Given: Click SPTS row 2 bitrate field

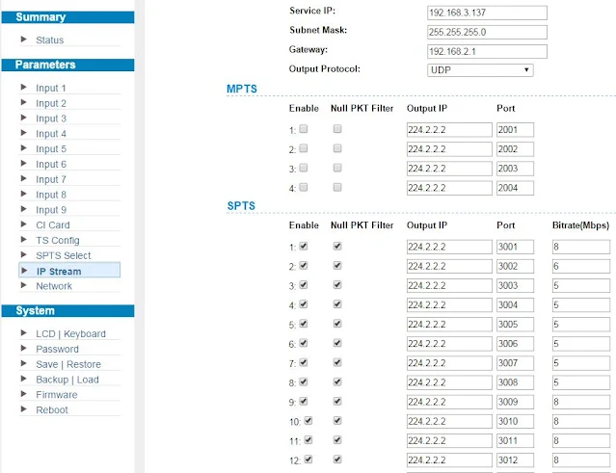Looking at the screenshot, I should click(581, 266).
